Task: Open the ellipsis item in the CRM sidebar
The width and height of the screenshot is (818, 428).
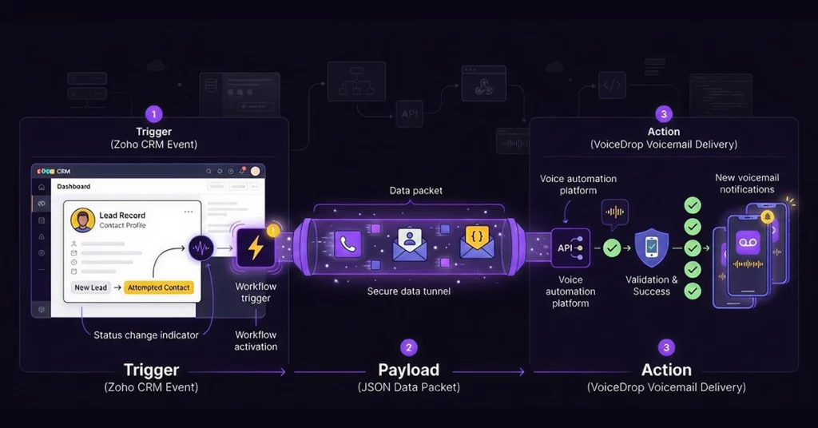Action: coord(42,270)
